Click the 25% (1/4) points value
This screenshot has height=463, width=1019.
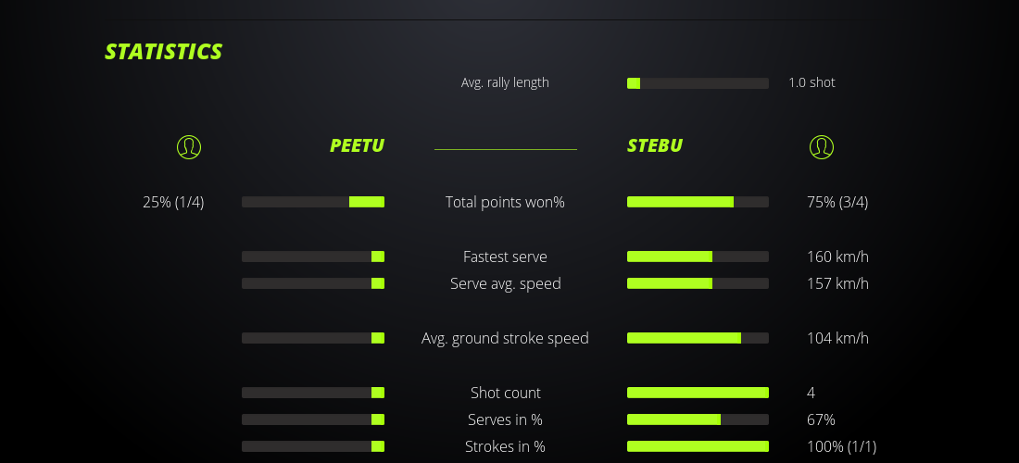click(x=173, y=202)
